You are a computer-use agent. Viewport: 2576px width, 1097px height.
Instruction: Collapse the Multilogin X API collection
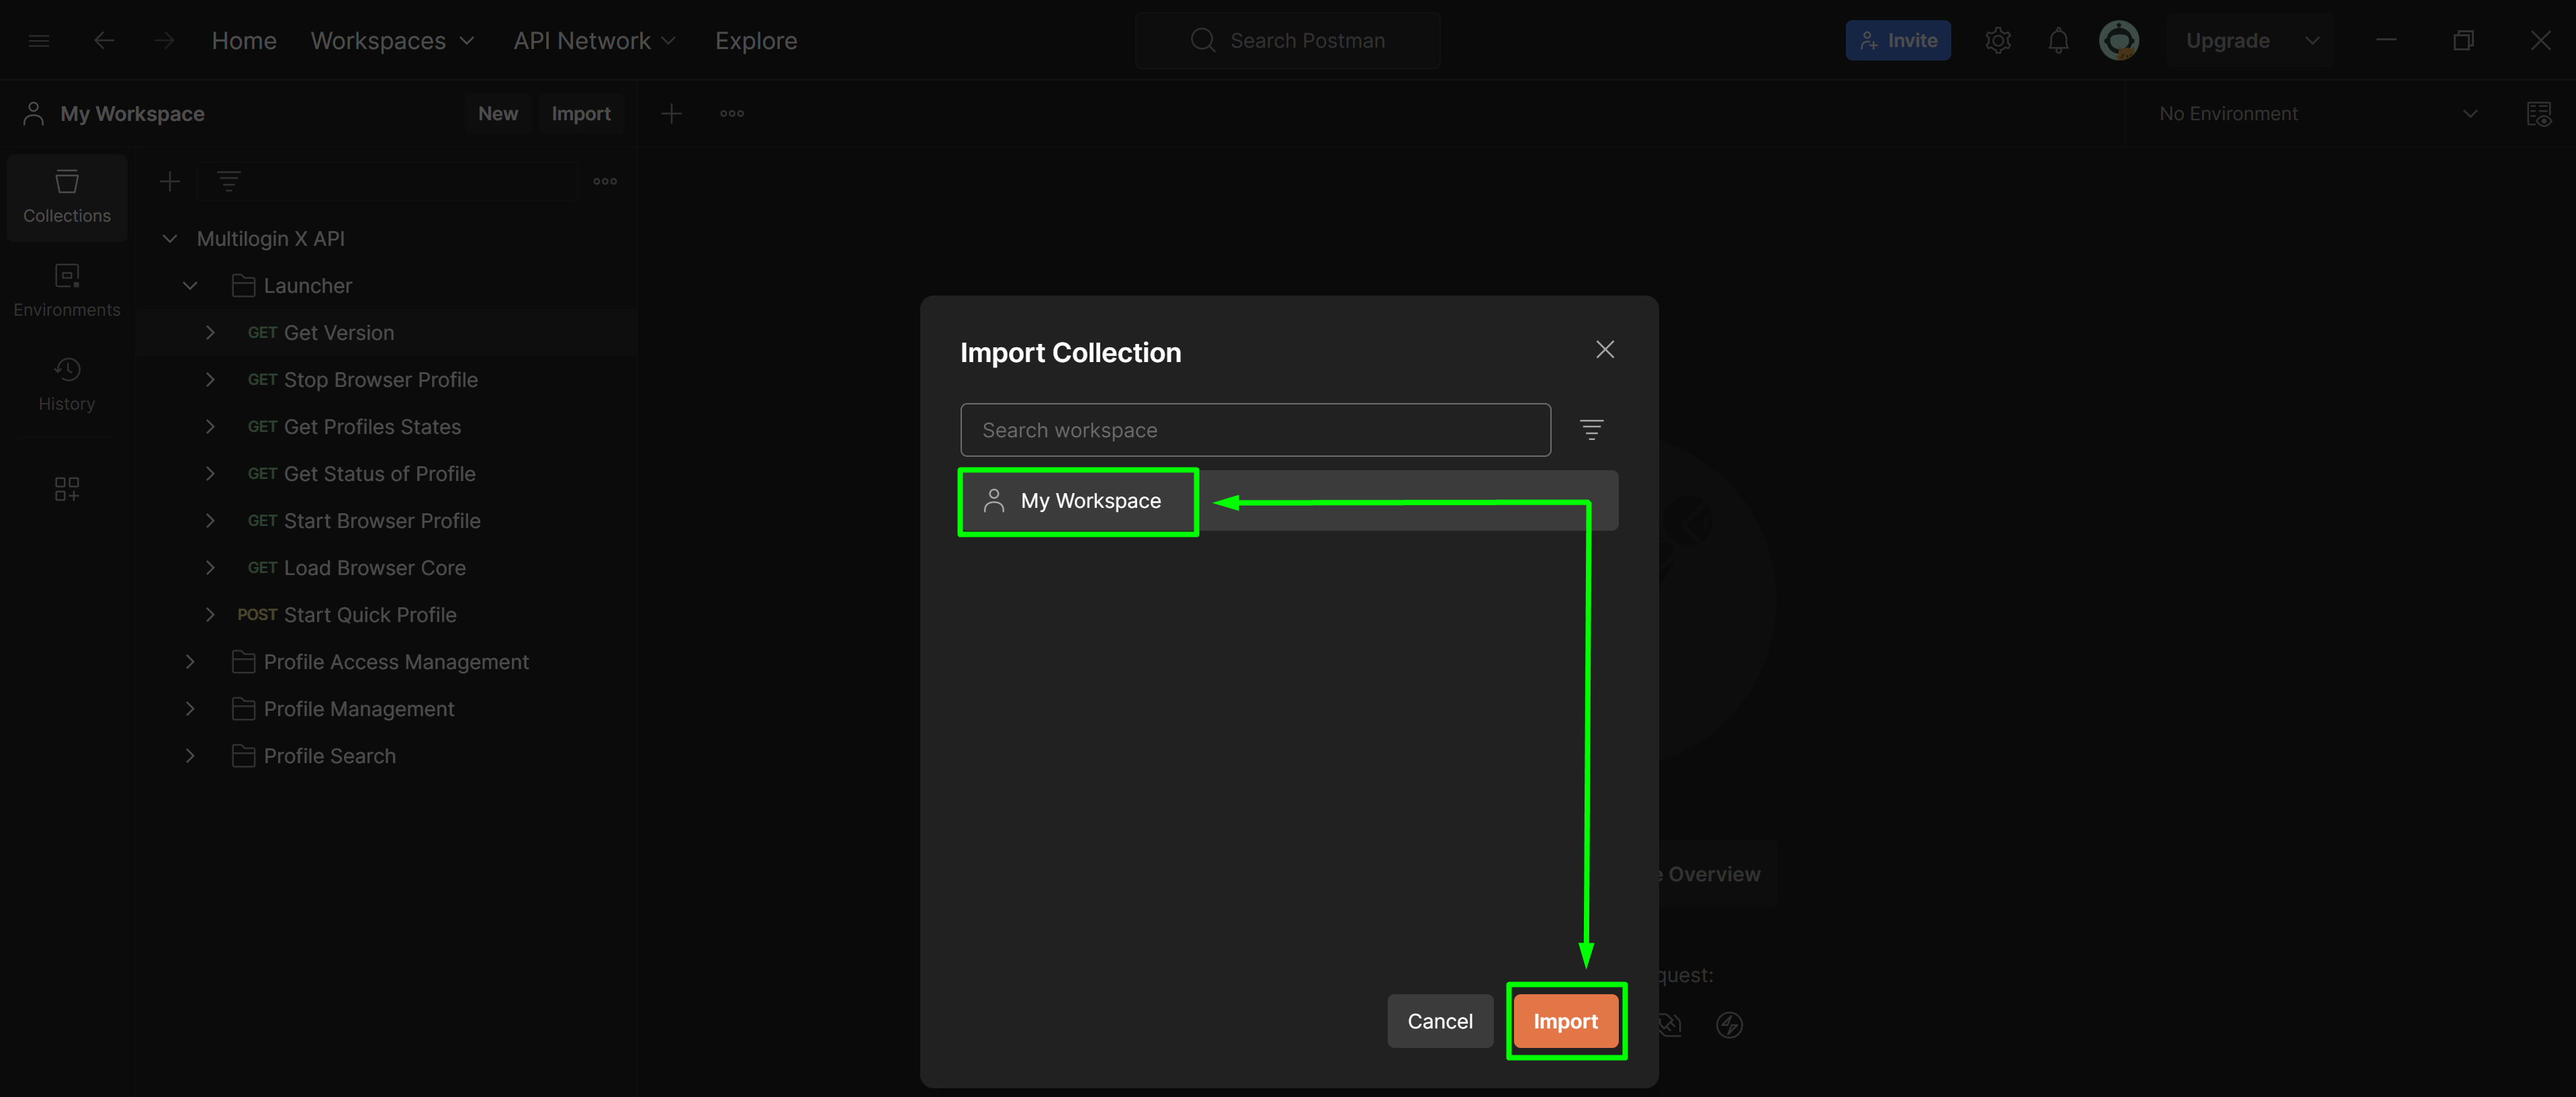(x=170, y=239)
